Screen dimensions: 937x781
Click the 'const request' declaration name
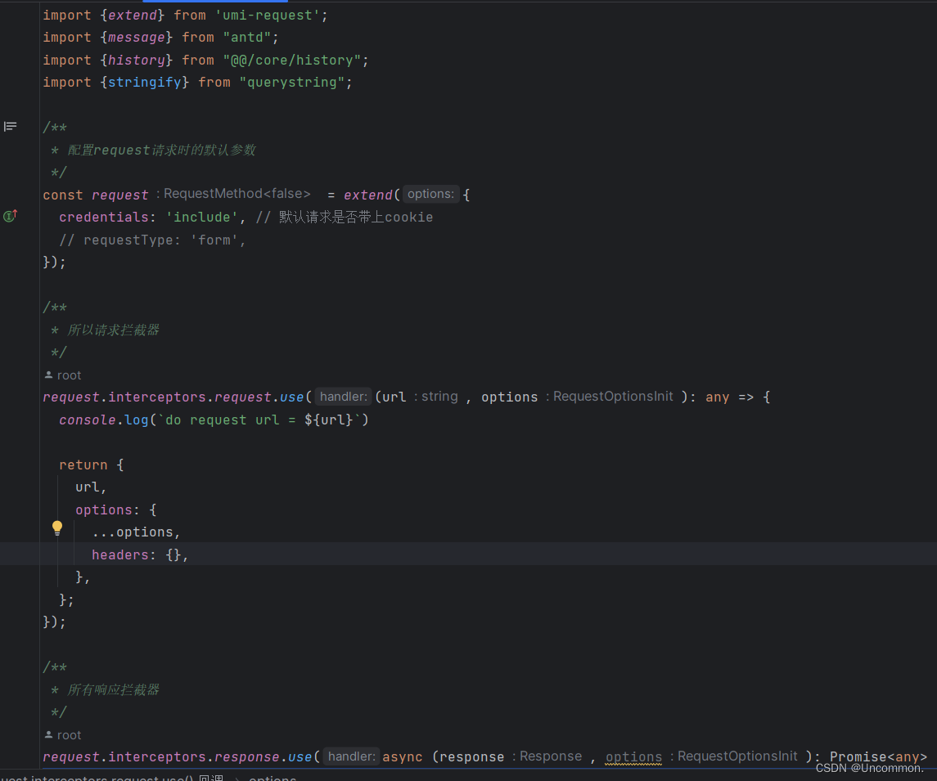point(120,195)
